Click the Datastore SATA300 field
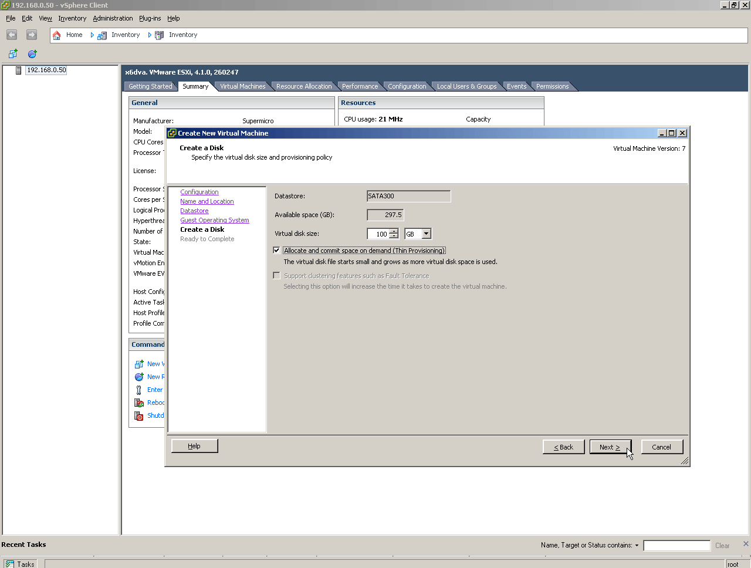The width and height of the screenshot is (751, 568). click(x=409, y=197)
